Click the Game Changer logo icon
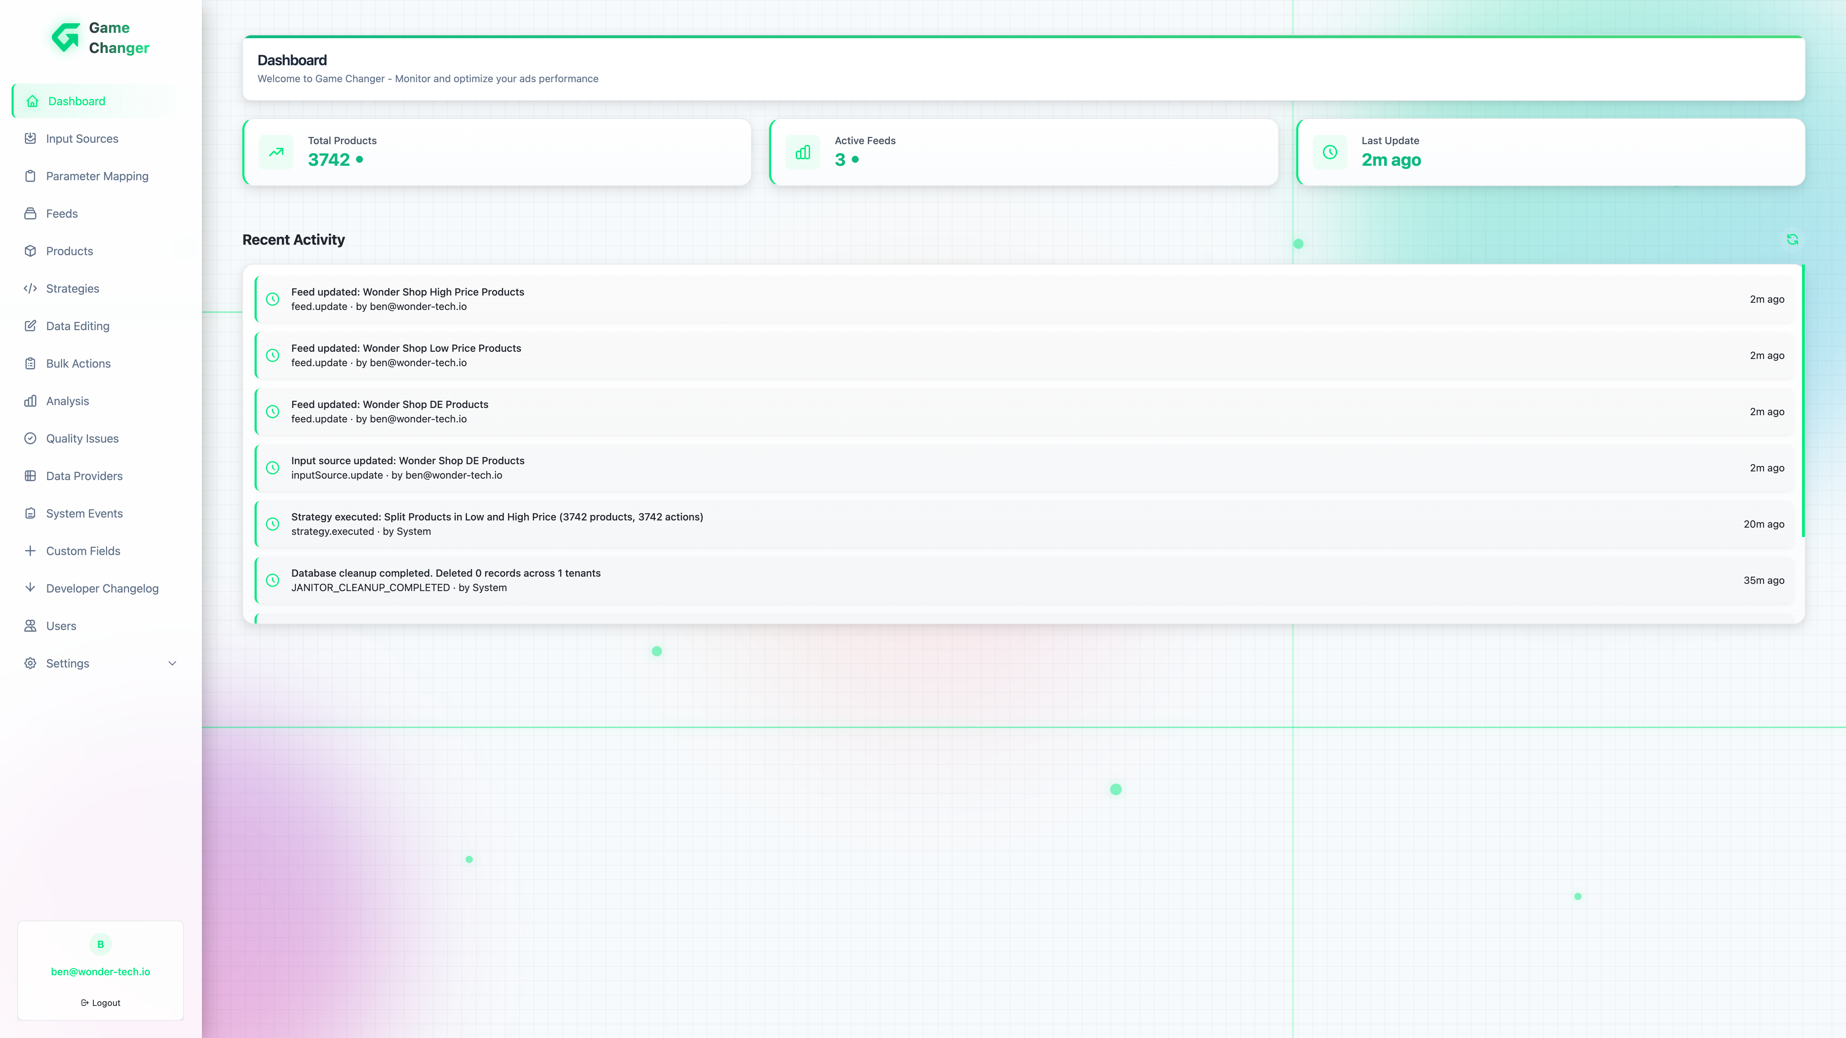The height and width of the screenshot is (1038, 1846). click(66, 37)
